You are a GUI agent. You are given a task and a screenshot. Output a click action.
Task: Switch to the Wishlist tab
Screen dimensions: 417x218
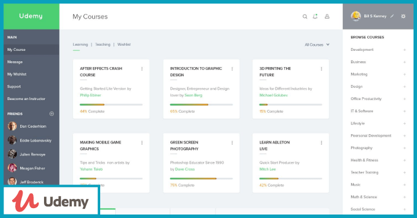124,45
